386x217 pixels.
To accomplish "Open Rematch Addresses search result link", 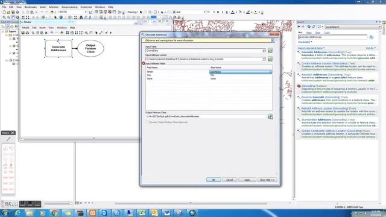I will [314, 75].
